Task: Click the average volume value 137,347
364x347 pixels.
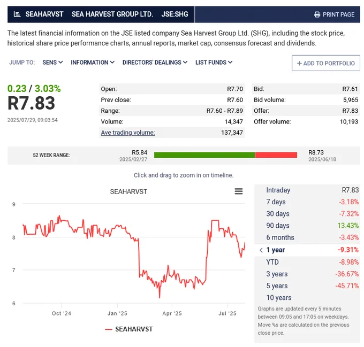Action: coord(232,133)
